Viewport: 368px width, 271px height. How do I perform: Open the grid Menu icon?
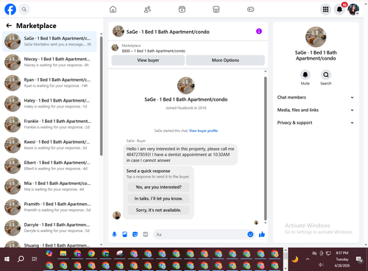325,10
